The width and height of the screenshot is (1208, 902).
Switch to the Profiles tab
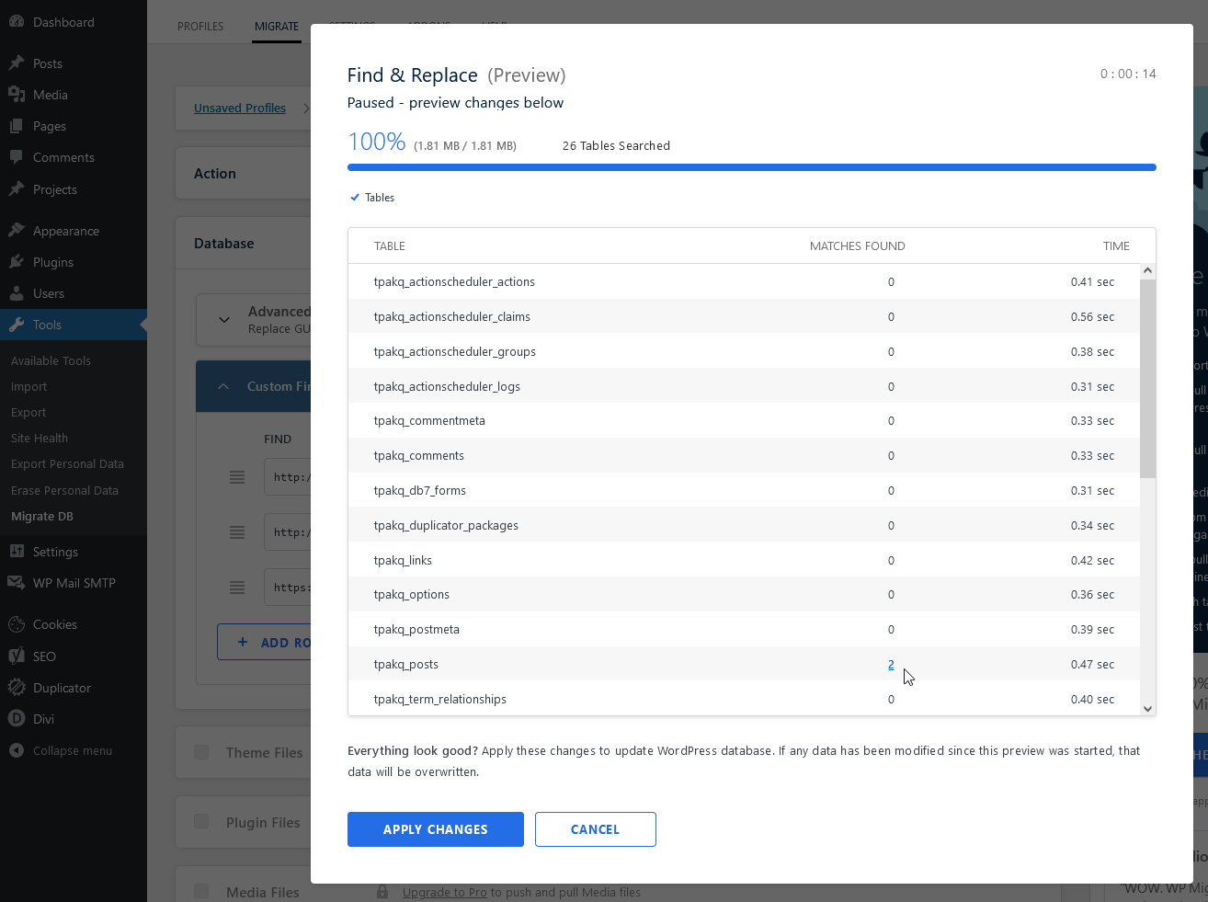point(200,27)
